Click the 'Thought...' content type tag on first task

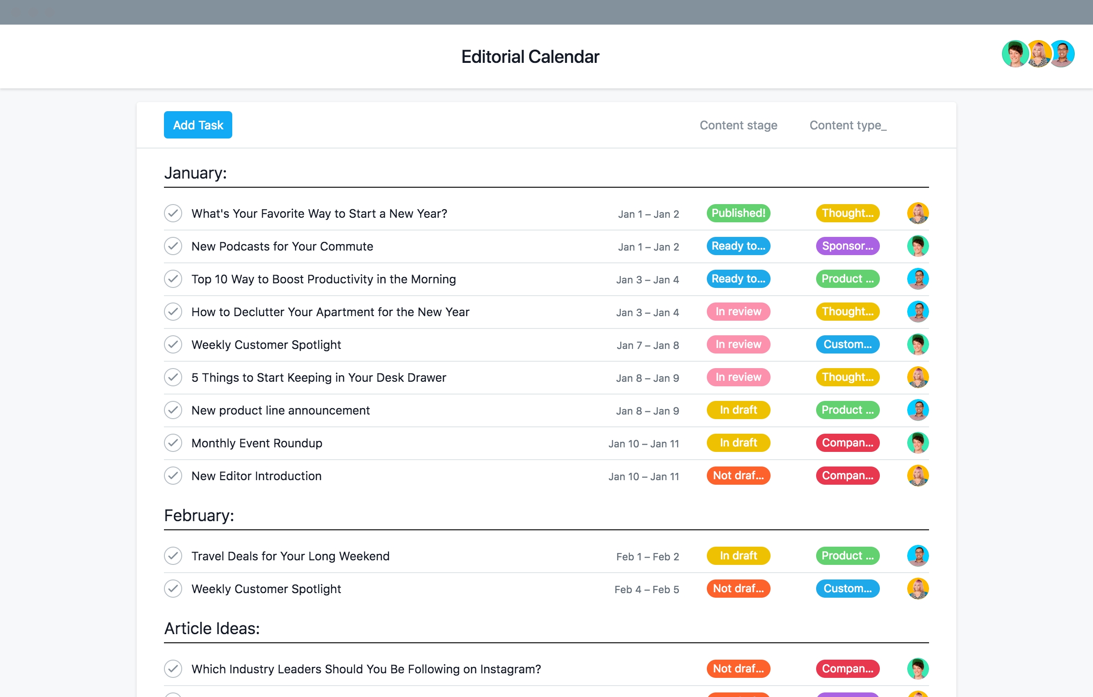pyautogui.click(x=848, y=213)
